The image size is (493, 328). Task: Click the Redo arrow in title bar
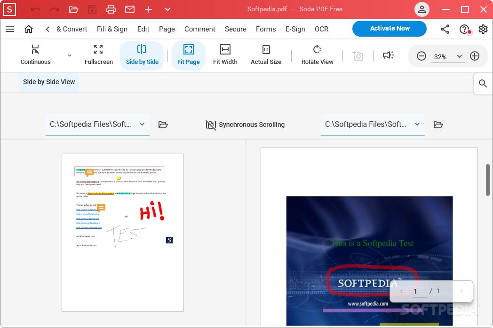(x=55, y=9)
